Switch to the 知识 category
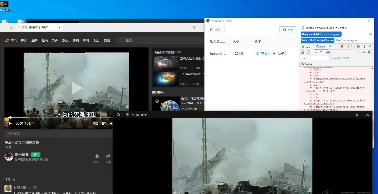Image resolution: width=378 pixels, height=194 pixels. [x=55, y=40]
